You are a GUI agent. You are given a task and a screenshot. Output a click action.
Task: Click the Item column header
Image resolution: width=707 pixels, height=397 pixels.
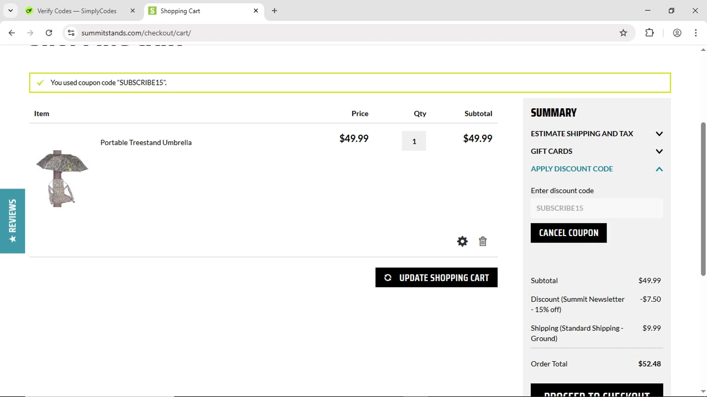click(x=41, y=113)
